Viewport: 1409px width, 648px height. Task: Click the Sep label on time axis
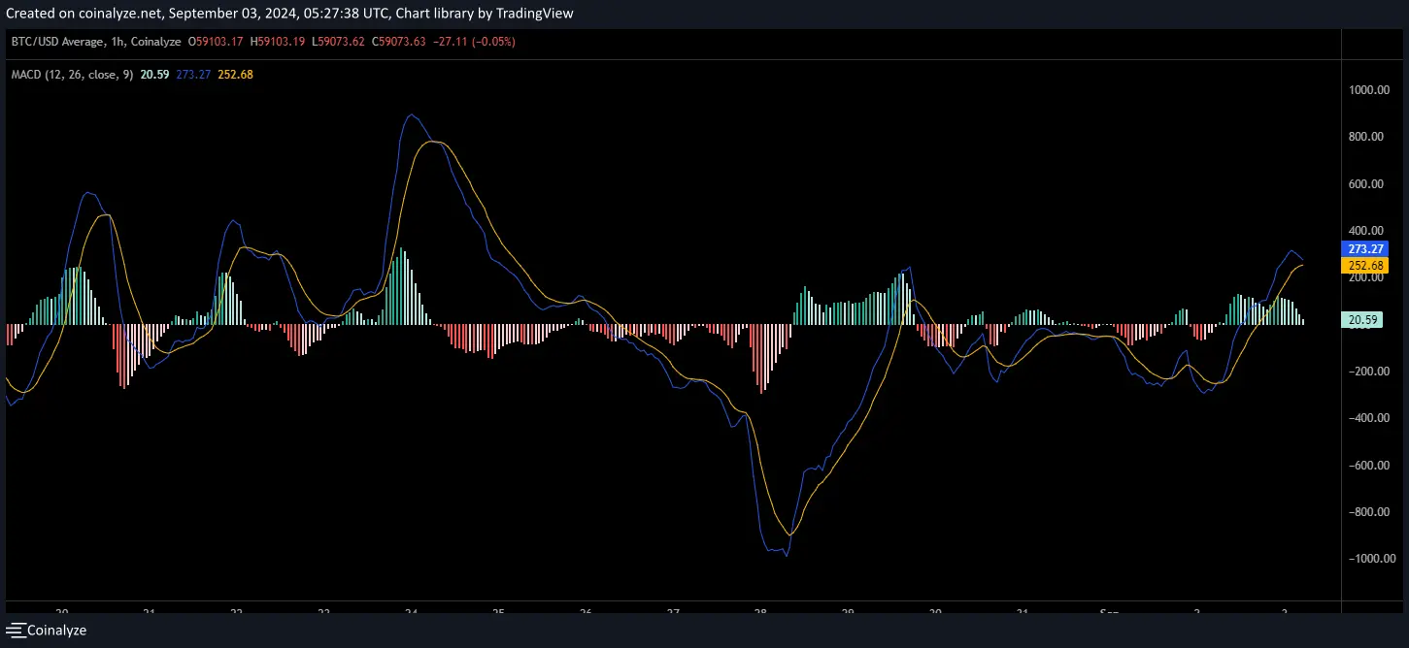tap(1109, 612)
